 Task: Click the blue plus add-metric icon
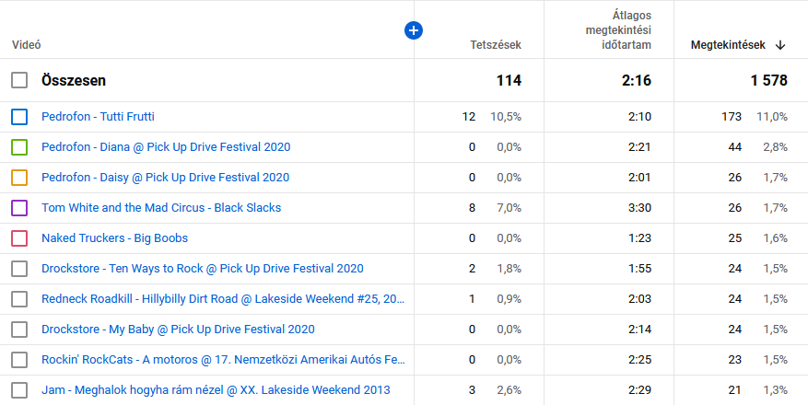pyautogui.click(x=414, y=30)
